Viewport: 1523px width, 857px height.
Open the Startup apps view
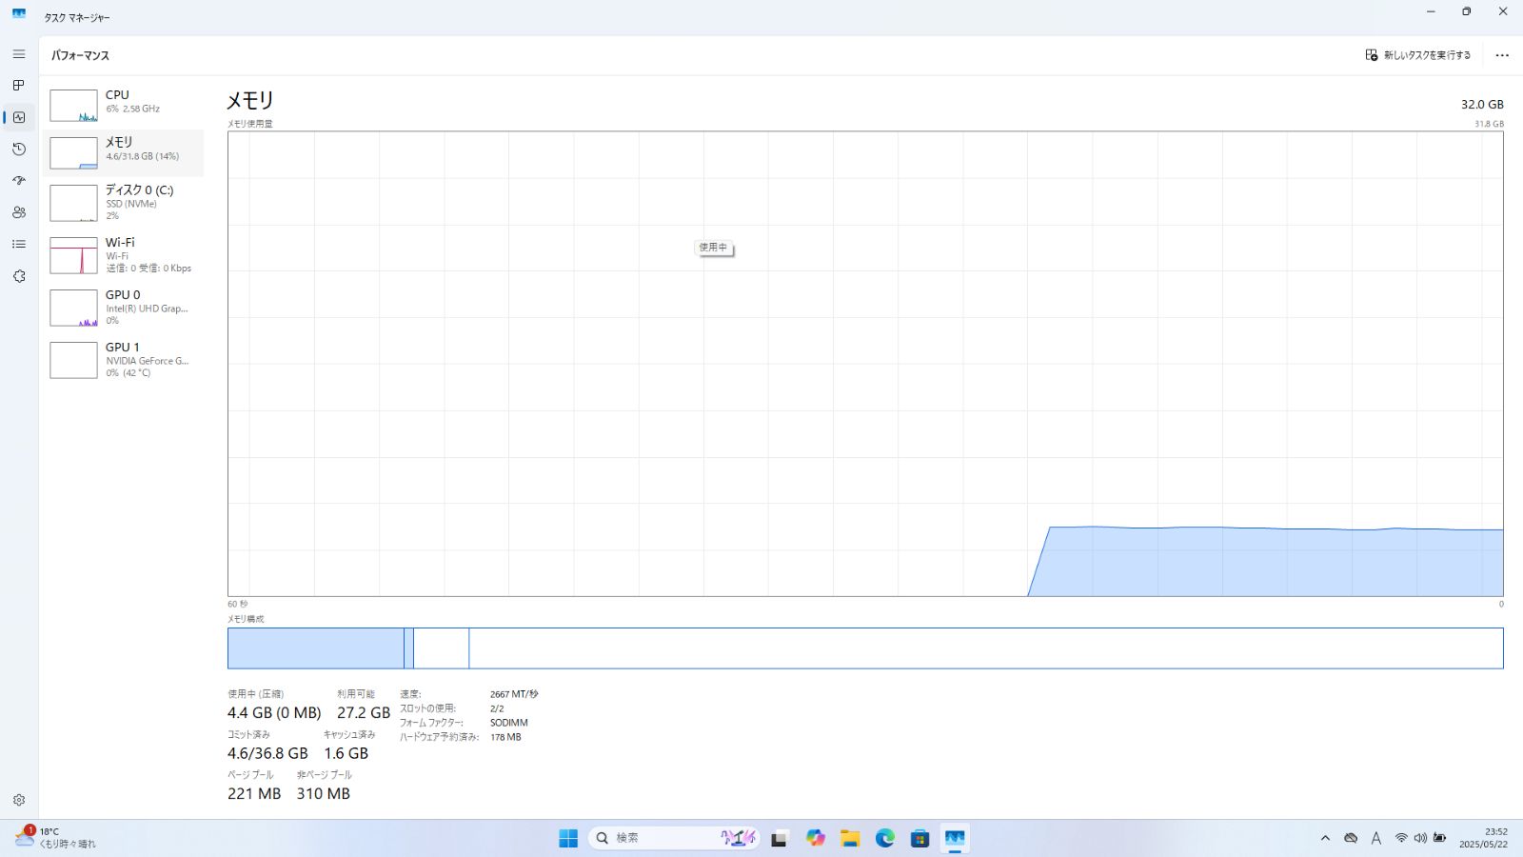18,181
